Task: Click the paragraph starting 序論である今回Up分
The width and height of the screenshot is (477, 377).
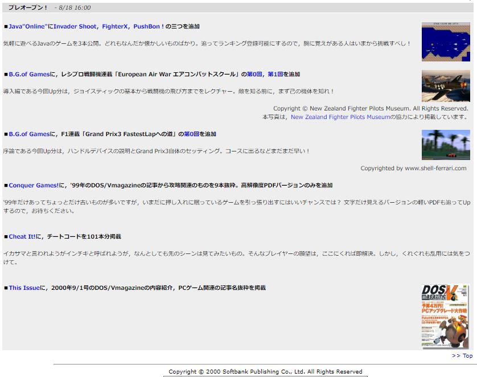Action: pyautogui.click(x=157, y=151)
